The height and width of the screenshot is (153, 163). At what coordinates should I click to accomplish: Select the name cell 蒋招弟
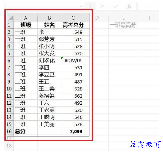pos(49,96)
